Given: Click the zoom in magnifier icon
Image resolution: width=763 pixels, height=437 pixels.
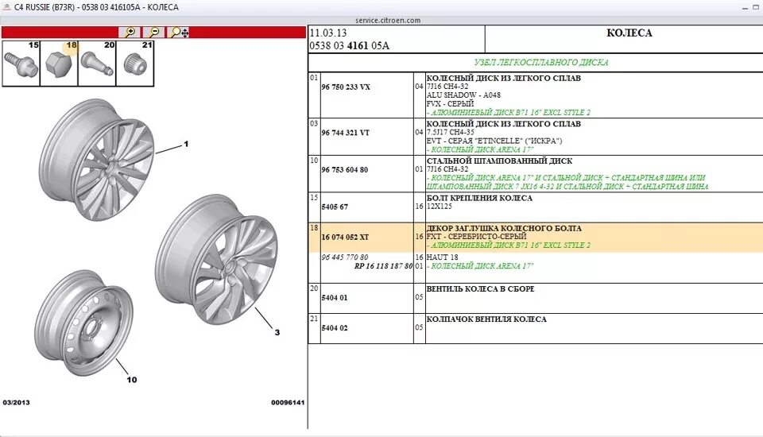Looking at the screenshot, I should (x=130, y=33).
